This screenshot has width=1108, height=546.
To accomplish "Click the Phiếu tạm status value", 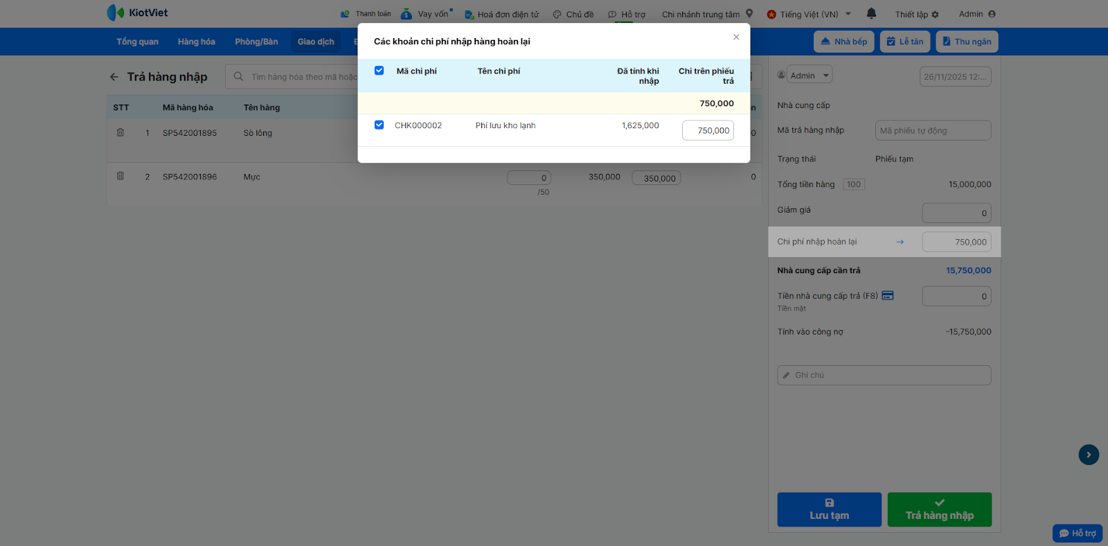I will coord(894,159).
